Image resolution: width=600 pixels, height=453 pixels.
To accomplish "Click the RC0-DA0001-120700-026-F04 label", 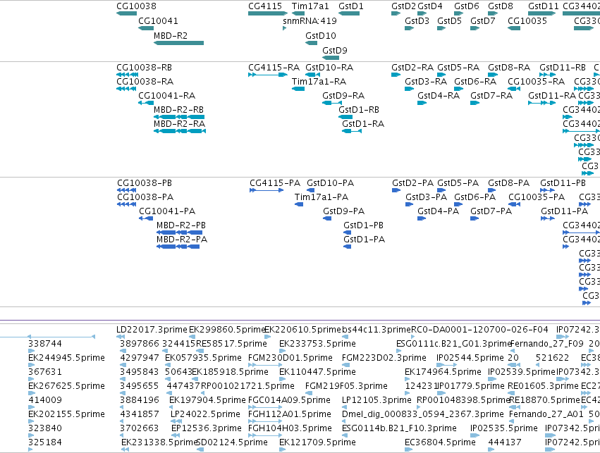I will coord(479,330).
